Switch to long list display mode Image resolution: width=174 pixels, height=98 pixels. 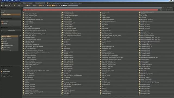click(x=29, y=5)
